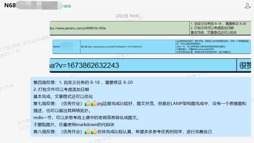Screen dimensions: 254x143
Task: Click the 很赞 cell in the large blue image
Action: tap(245, 65)
